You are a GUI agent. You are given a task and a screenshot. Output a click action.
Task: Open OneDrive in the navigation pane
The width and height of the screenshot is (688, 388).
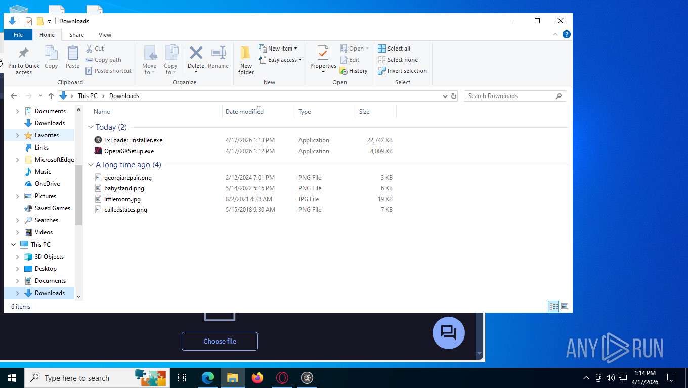click(x=47, y=184)
